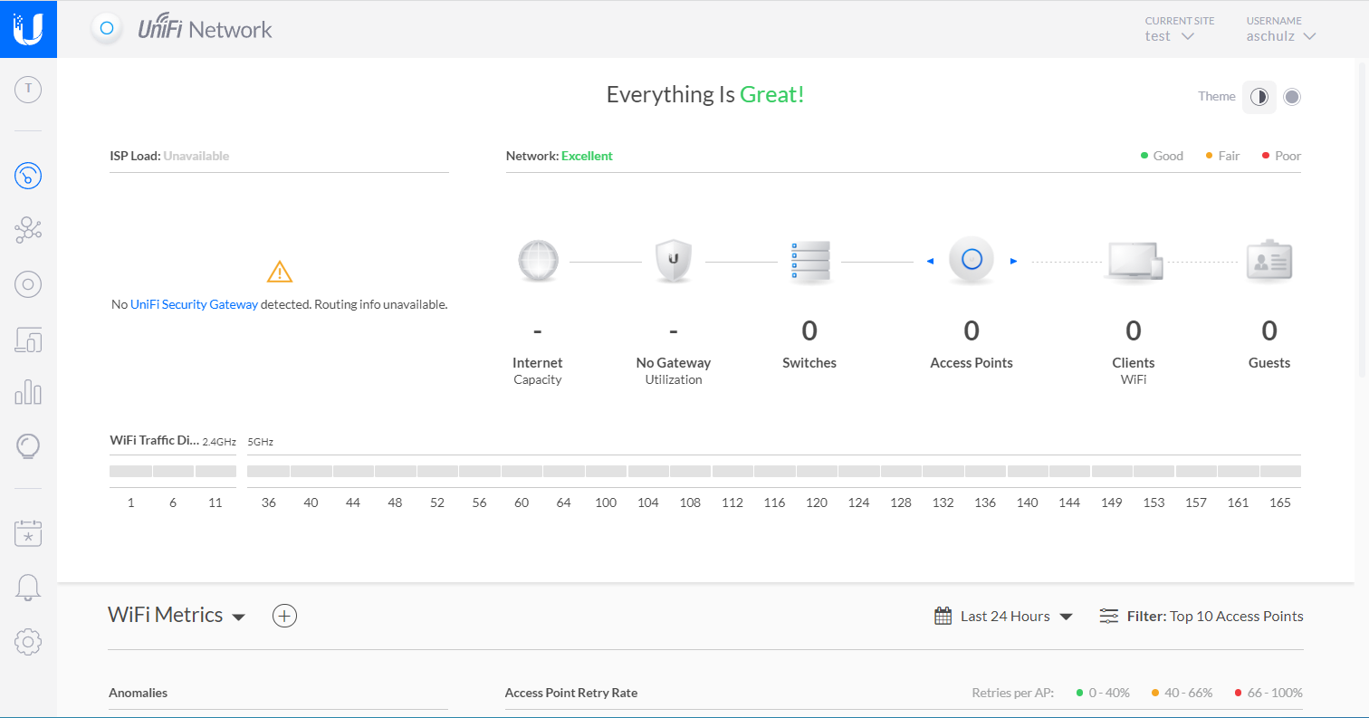
Task: Open the Alerts bell icon
Action: (x=29, y=588)
